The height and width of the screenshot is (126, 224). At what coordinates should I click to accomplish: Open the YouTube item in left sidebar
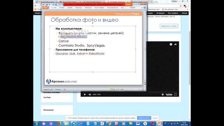click(47, 97)
